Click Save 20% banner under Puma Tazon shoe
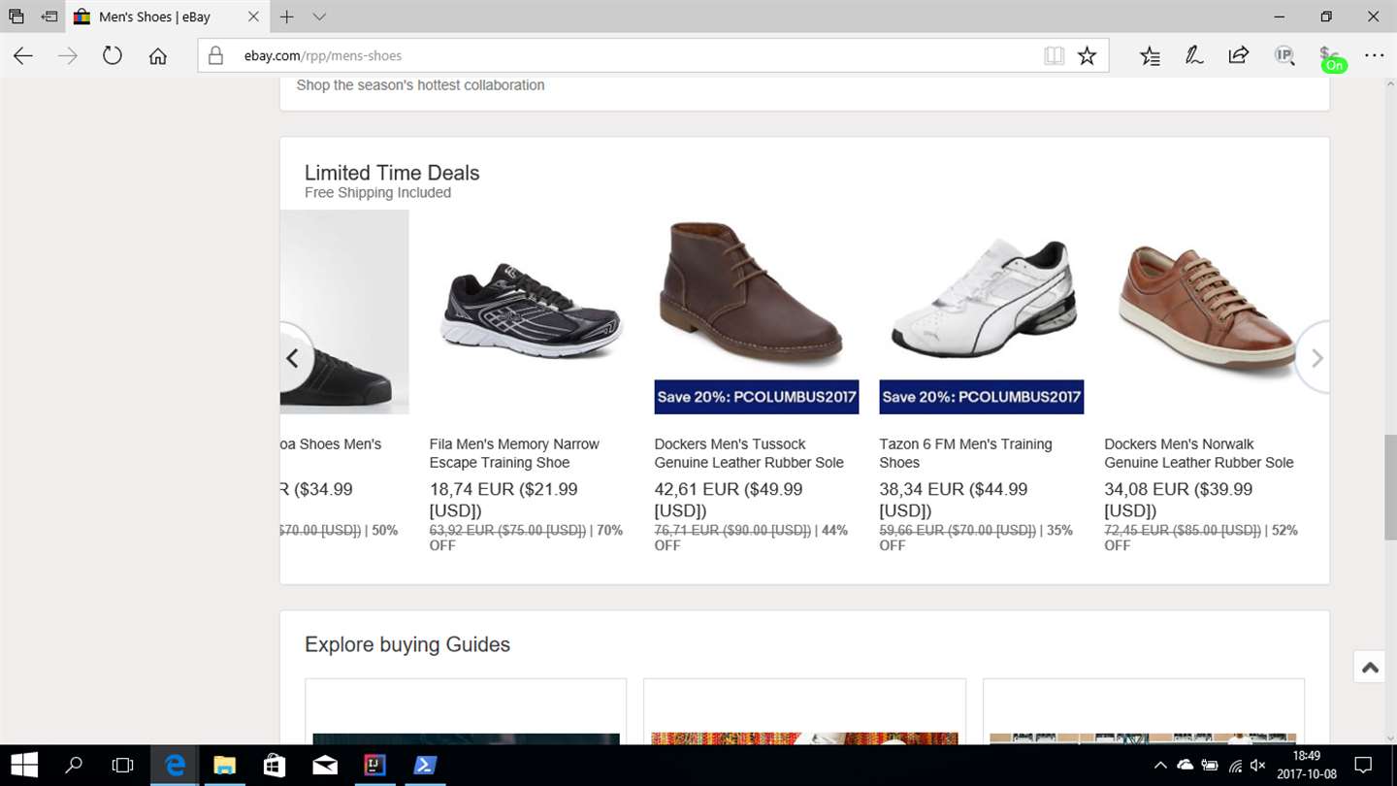1397x786 pixels. 982,397
